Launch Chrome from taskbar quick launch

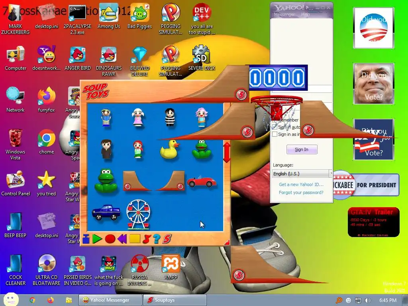tap(33, 300)
